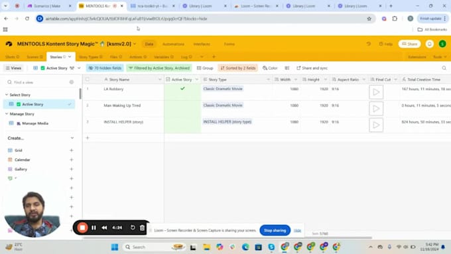Open the Windows Start menu
Screen dimensions: 451x254
[x=115, y=247]
